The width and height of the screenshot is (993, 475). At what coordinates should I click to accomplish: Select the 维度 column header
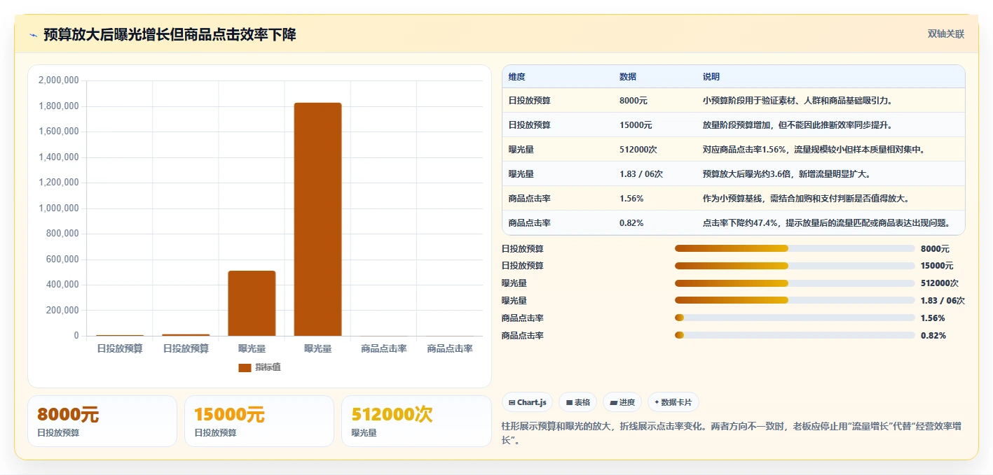click(517, 77)
